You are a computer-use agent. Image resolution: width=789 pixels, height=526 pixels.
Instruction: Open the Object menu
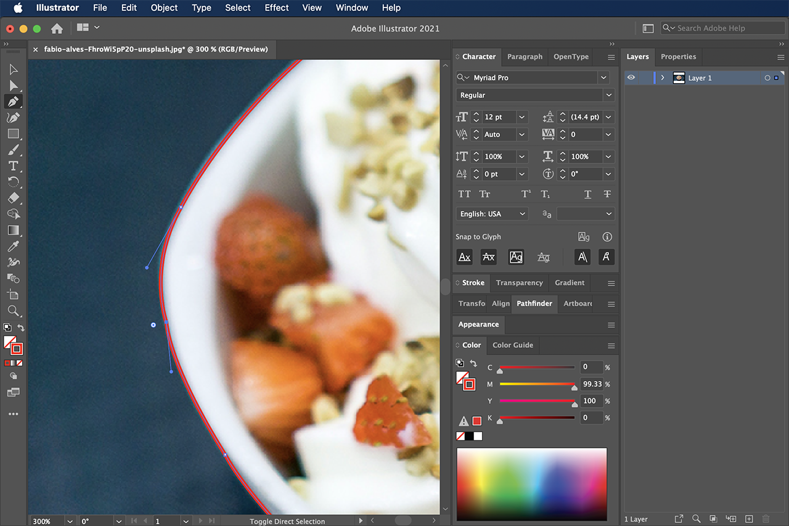tap(164, 8)
